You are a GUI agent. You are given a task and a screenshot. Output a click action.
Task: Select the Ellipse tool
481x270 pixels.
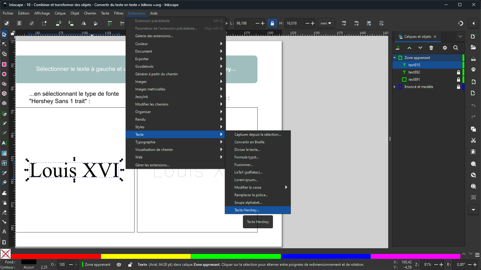tap(4, 74)
